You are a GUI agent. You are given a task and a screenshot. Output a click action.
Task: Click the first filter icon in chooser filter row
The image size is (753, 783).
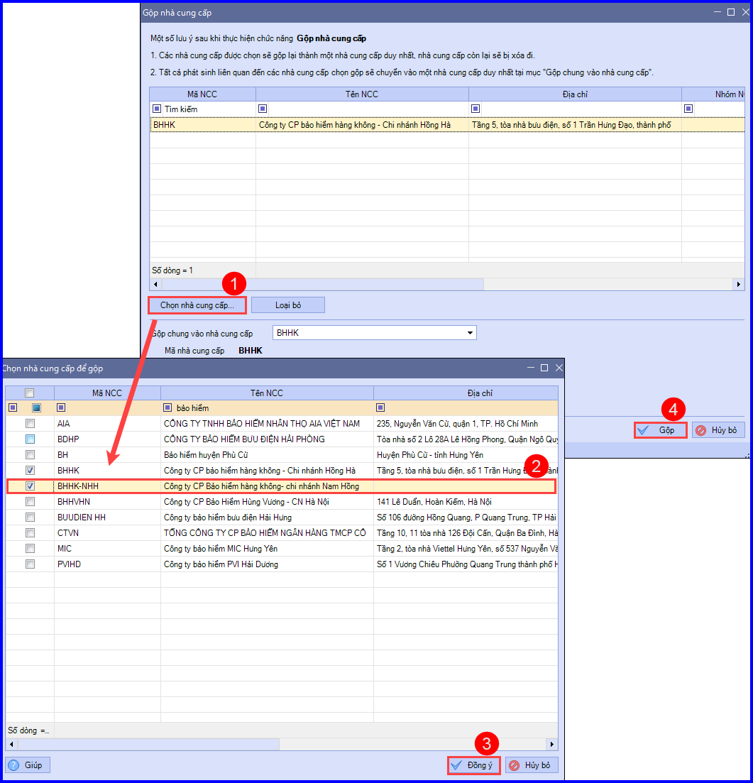pos(13,408)
